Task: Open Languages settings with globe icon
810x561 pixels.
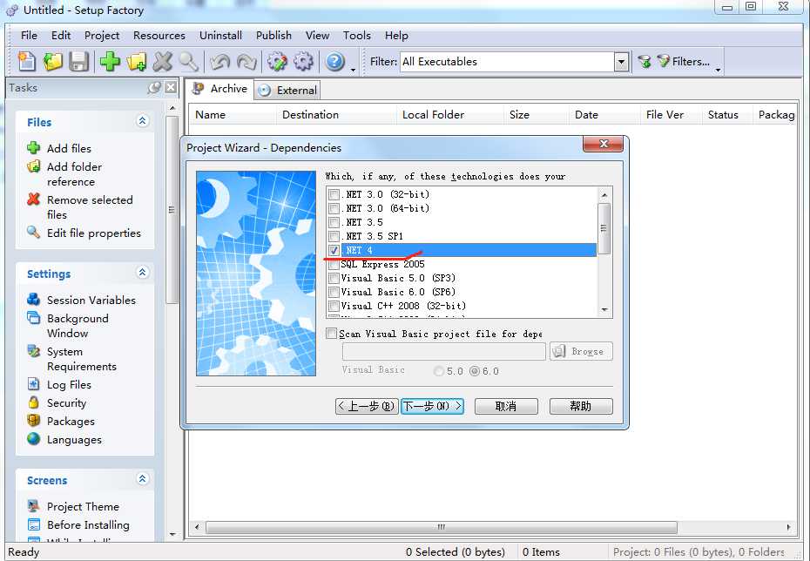Action: click(74, 440)
